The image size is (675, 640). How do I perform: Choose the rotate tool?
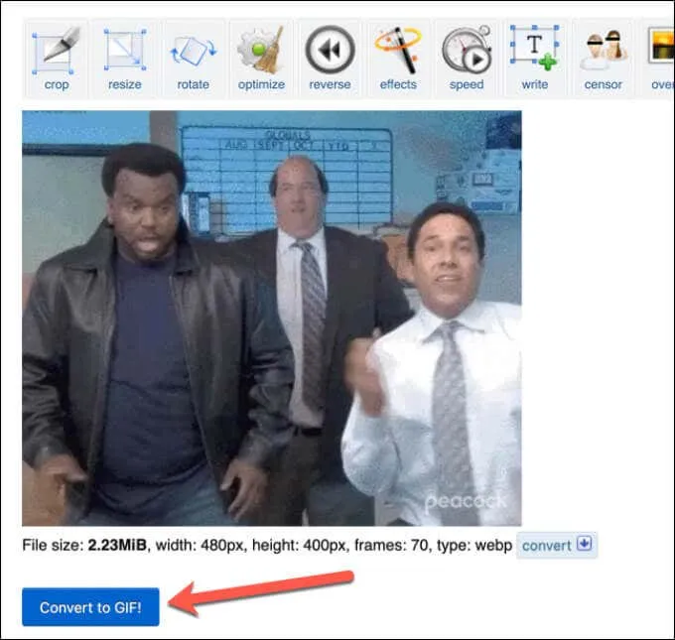coord(193,59)
